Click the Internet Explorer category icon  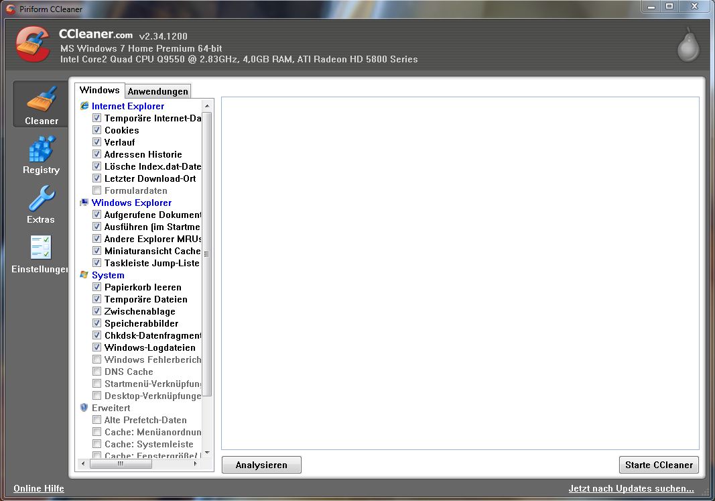pyautogui.click(x=84, y=106)
